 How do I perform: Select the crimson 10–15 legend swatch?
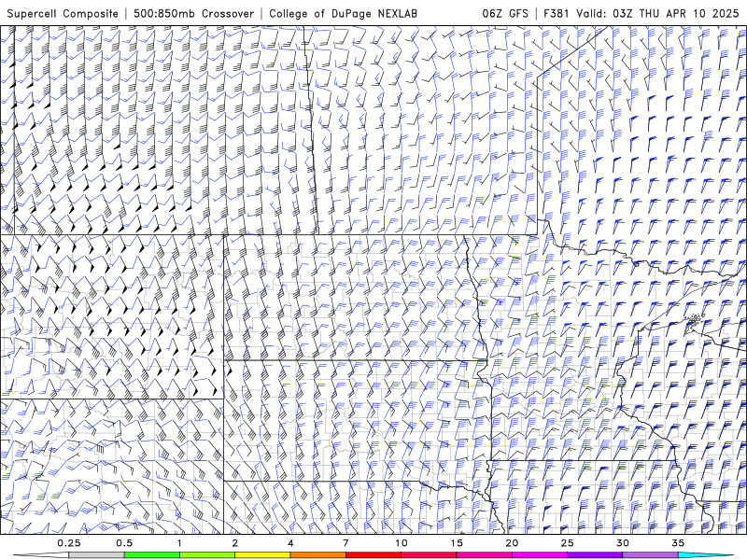click(x=429, y=555)
